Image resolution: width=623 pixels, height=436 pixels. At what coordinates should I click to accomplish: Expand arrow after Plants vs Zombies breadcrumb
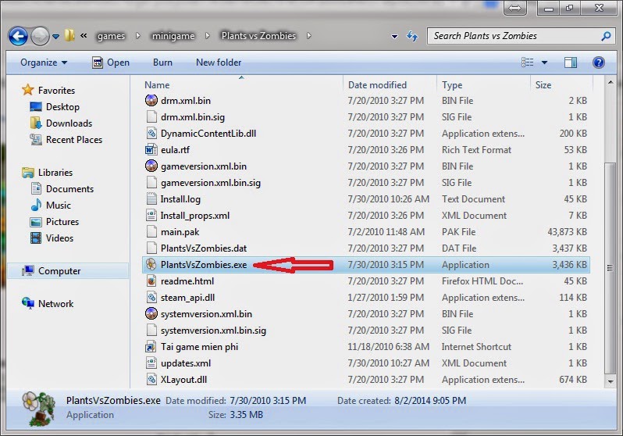[x=308, y=35]
